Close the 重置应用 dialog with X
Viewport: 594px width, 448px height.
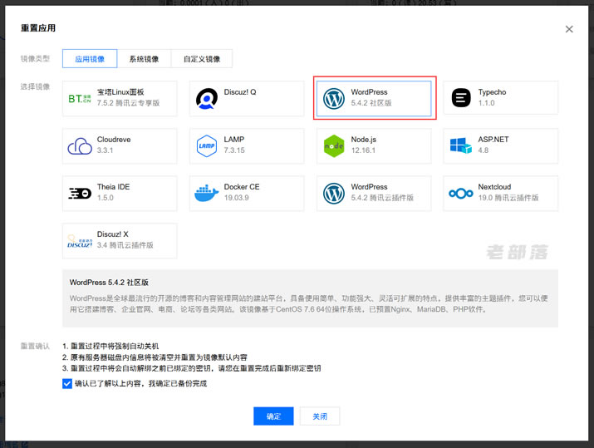pos(569,29)
